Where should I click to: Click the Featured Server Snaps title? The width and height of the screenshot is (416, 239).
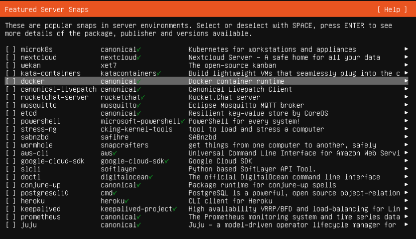point(47,10)
